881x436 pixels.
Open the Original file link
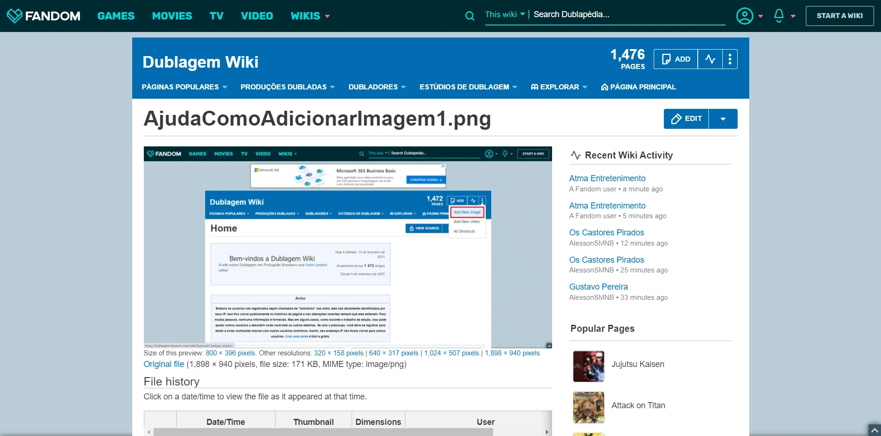tap(164, 364)
